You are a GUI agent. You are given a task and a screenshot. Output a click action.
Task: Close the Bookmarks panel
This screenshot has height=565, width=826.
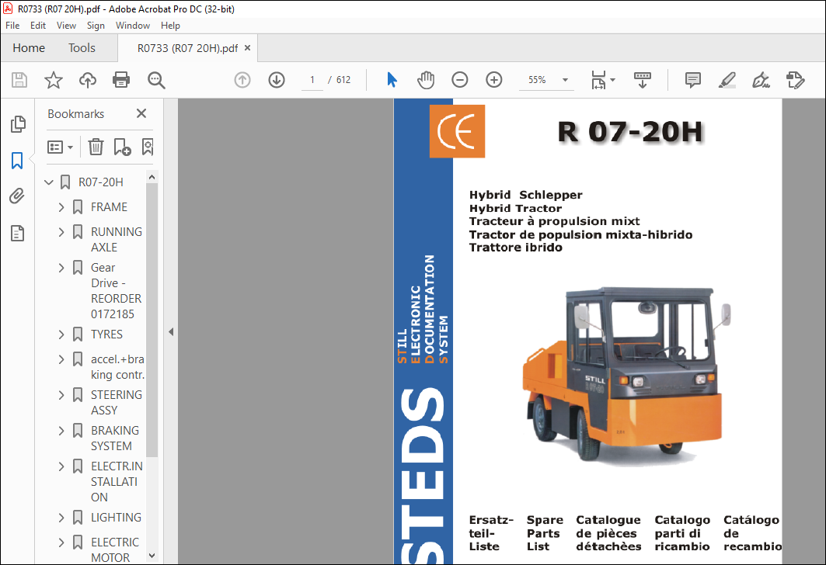click(x=141, y=113)
